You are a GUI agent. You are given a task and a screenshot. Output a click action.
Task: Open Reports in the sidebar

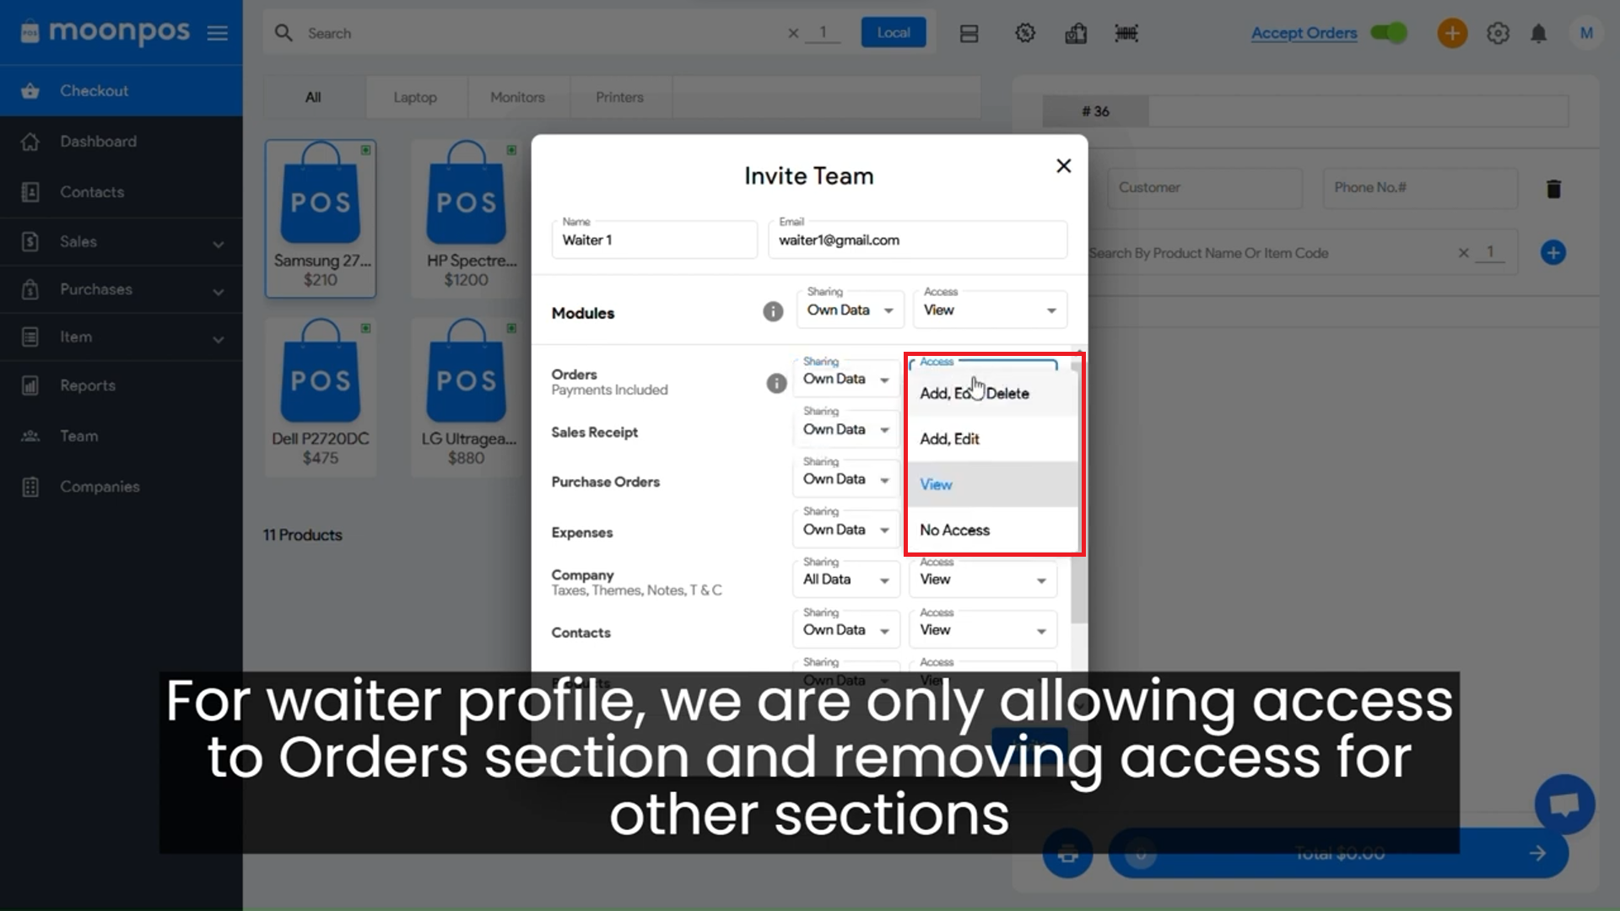[121, 385]
